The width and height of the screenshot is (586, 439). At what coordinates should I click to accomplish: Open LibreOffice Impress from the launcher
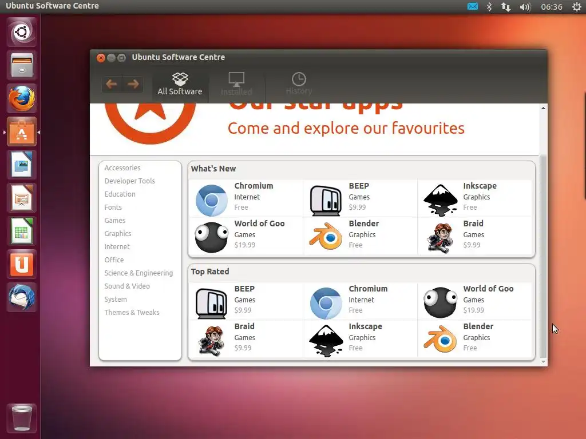[x=21, y=198]
